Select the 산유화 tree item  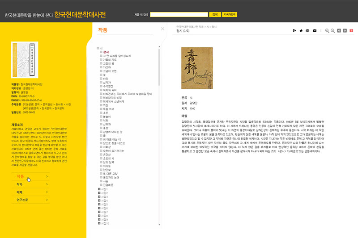pyautogui.click(x=107, y=124)
